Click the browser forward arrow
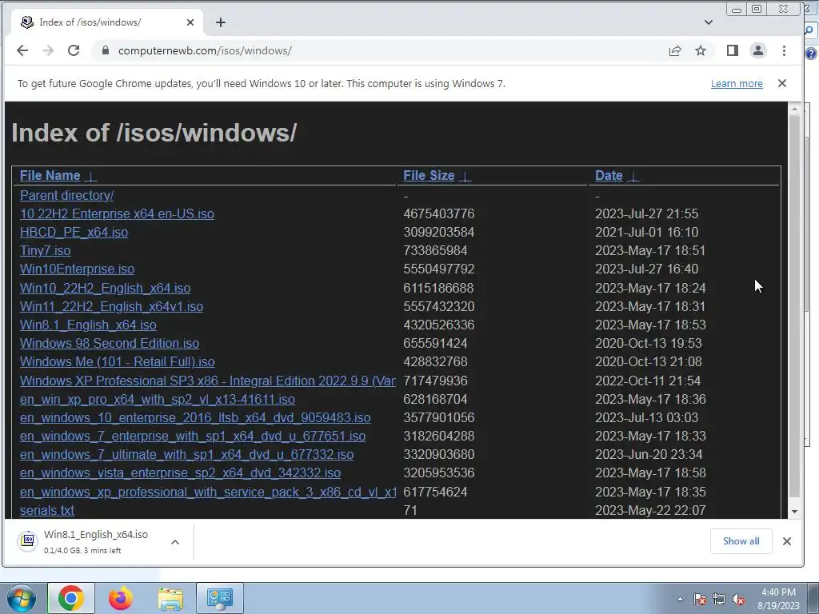Image resolution: width=819 pixels, height=614 pixels. coord(48,50)
